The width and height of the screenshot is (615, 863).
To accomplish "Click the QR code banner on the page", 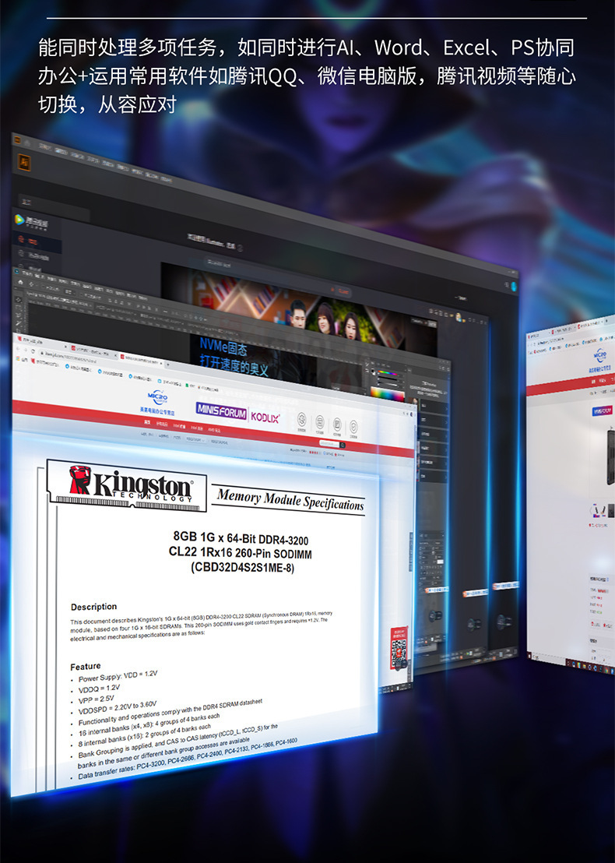I will pos(399,648).
